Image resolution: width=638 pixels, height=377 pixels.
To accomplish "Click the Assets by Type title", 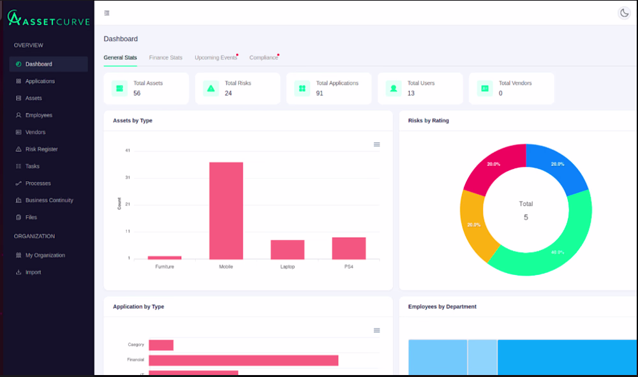I will [133, 121].
